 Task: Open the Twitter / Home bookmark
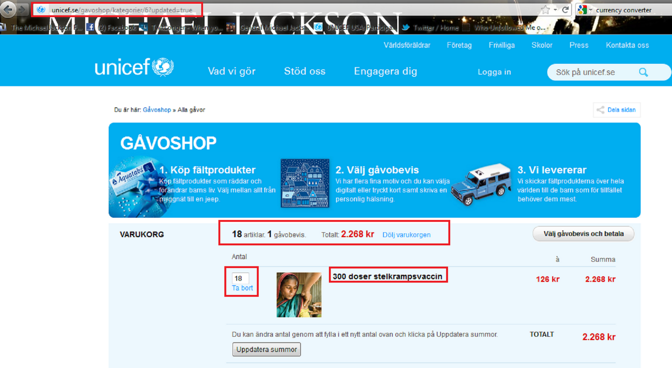[430, 28]
